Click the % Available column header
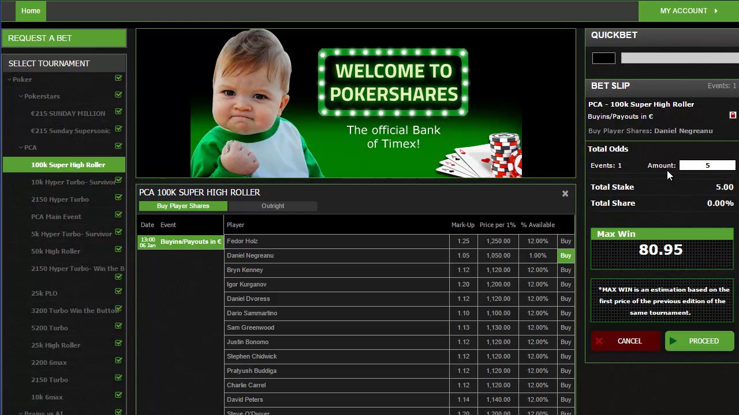Image resolution: width=739 pixels, height=415 pixels. coord(538,225)
